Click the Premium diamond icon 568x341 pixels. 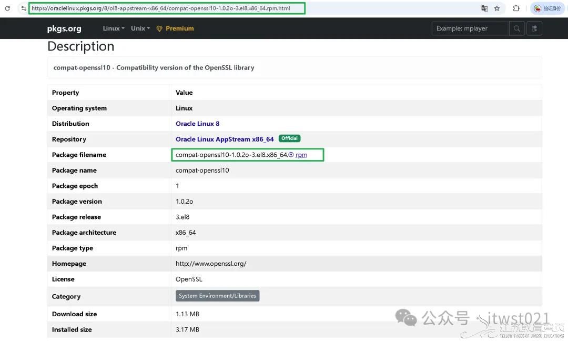point(159,29)
